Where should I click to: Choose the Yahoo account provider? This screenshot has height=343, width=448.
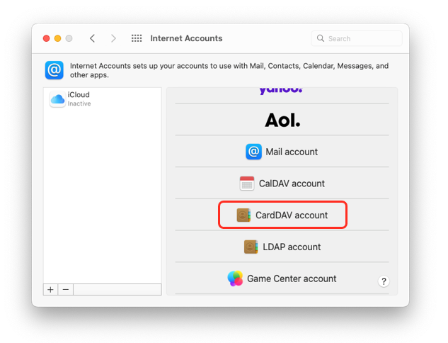tap(281, 91)
